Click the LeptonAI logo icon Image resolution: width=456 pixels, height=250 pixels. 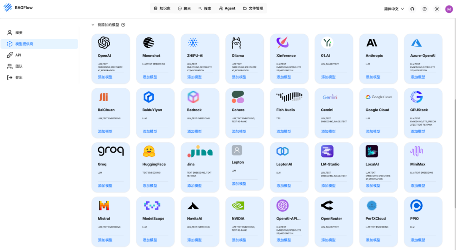coord(282,151)
